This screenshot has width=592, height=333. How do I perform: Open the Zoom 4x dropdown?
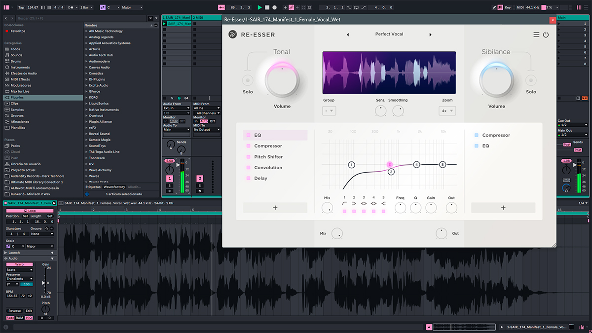point(447,111)
